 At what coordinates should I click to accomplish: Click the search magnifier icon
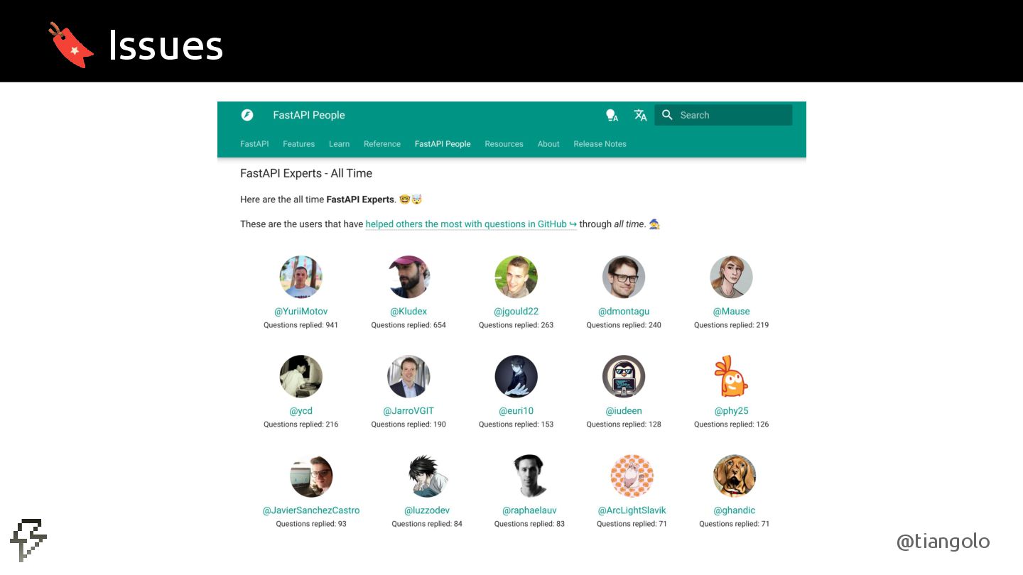tap(666, 114)
